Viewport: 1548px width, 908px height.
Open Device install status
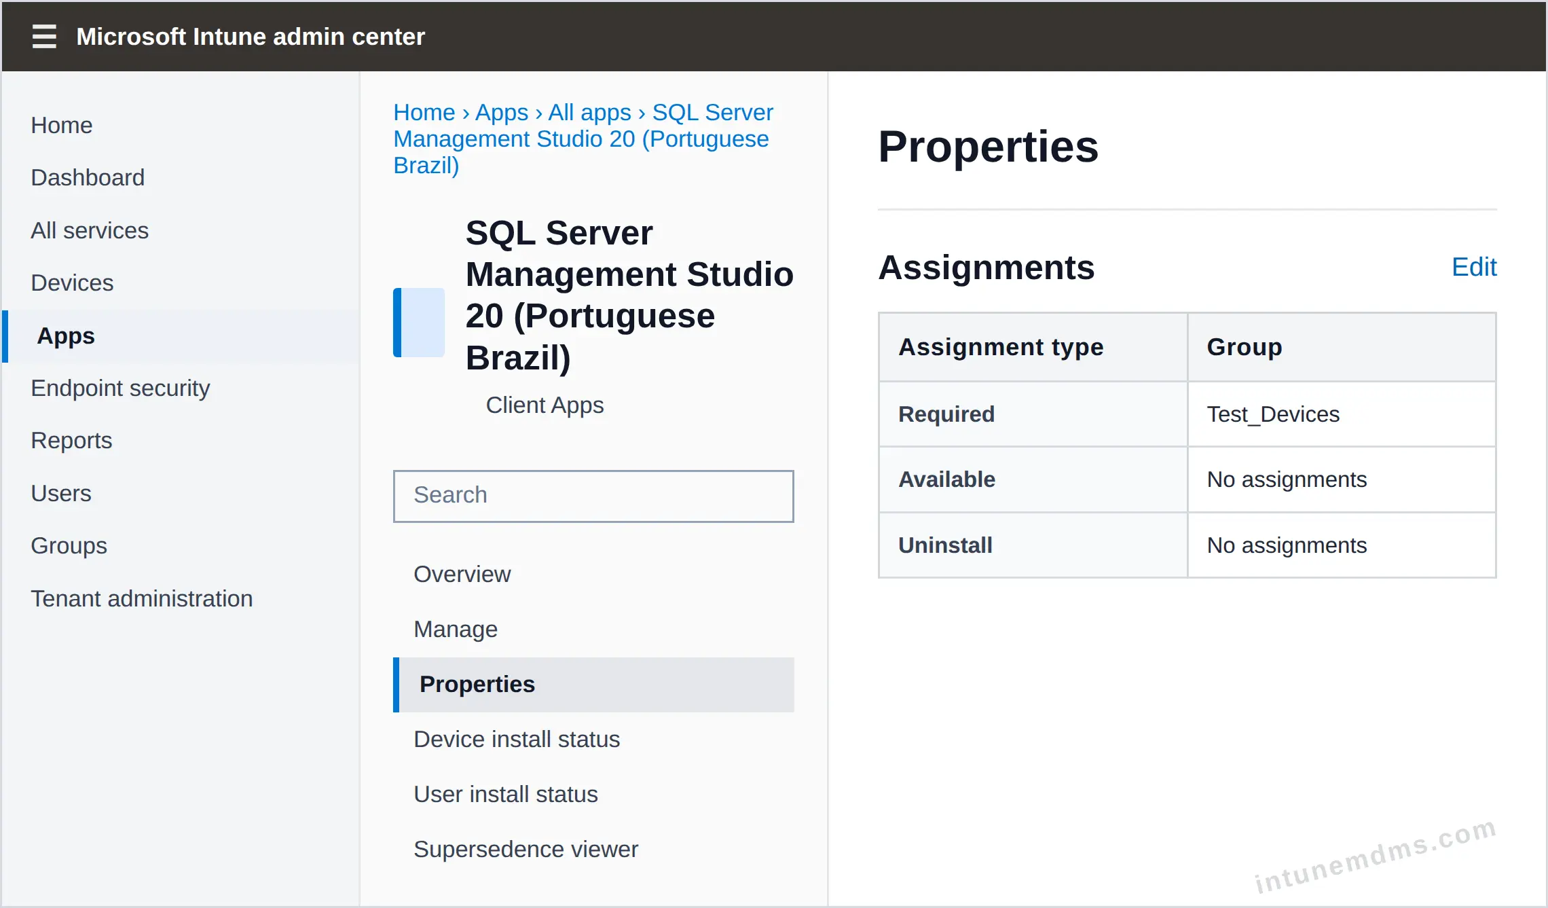point(517,739)
